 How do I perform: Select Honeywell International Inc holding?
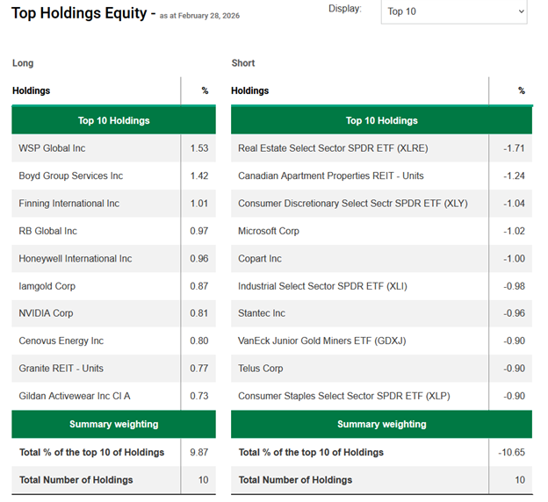[x=76, y=259]
